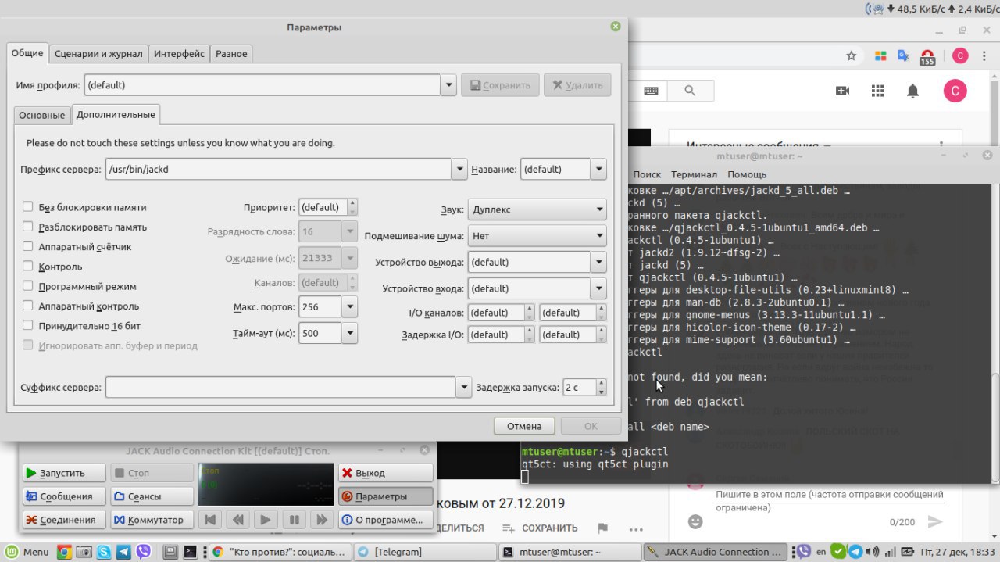Viewport: 1000px width, 562px height.
Task: Click the Skype launcher in the panel
Action: 104,552
